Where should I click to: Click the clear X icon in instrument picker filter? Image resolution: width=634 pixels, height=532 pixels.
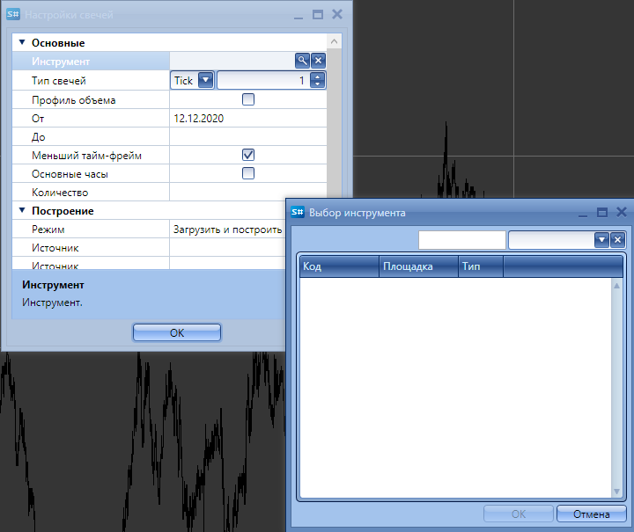[617, 240]
